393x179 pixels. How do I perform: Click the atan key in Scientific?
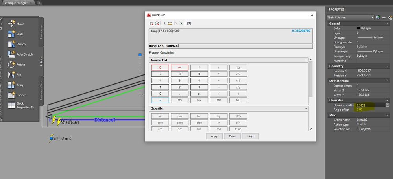click(x=199, y=123)
